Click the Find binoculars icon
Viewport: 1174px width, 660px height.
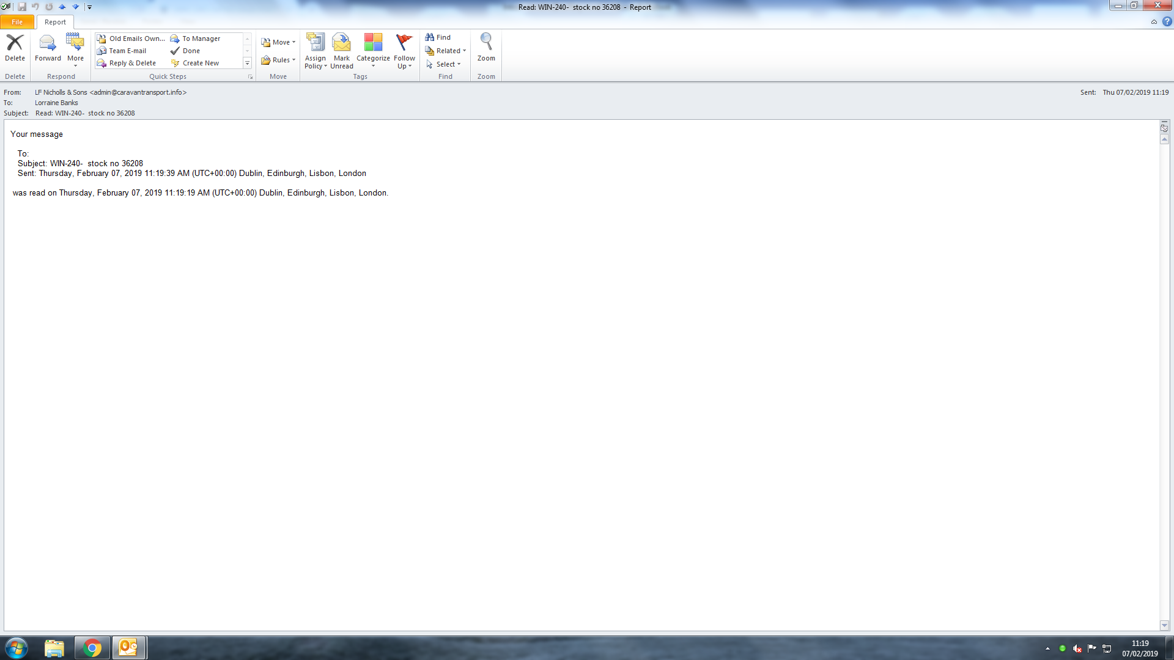[430, 37]
